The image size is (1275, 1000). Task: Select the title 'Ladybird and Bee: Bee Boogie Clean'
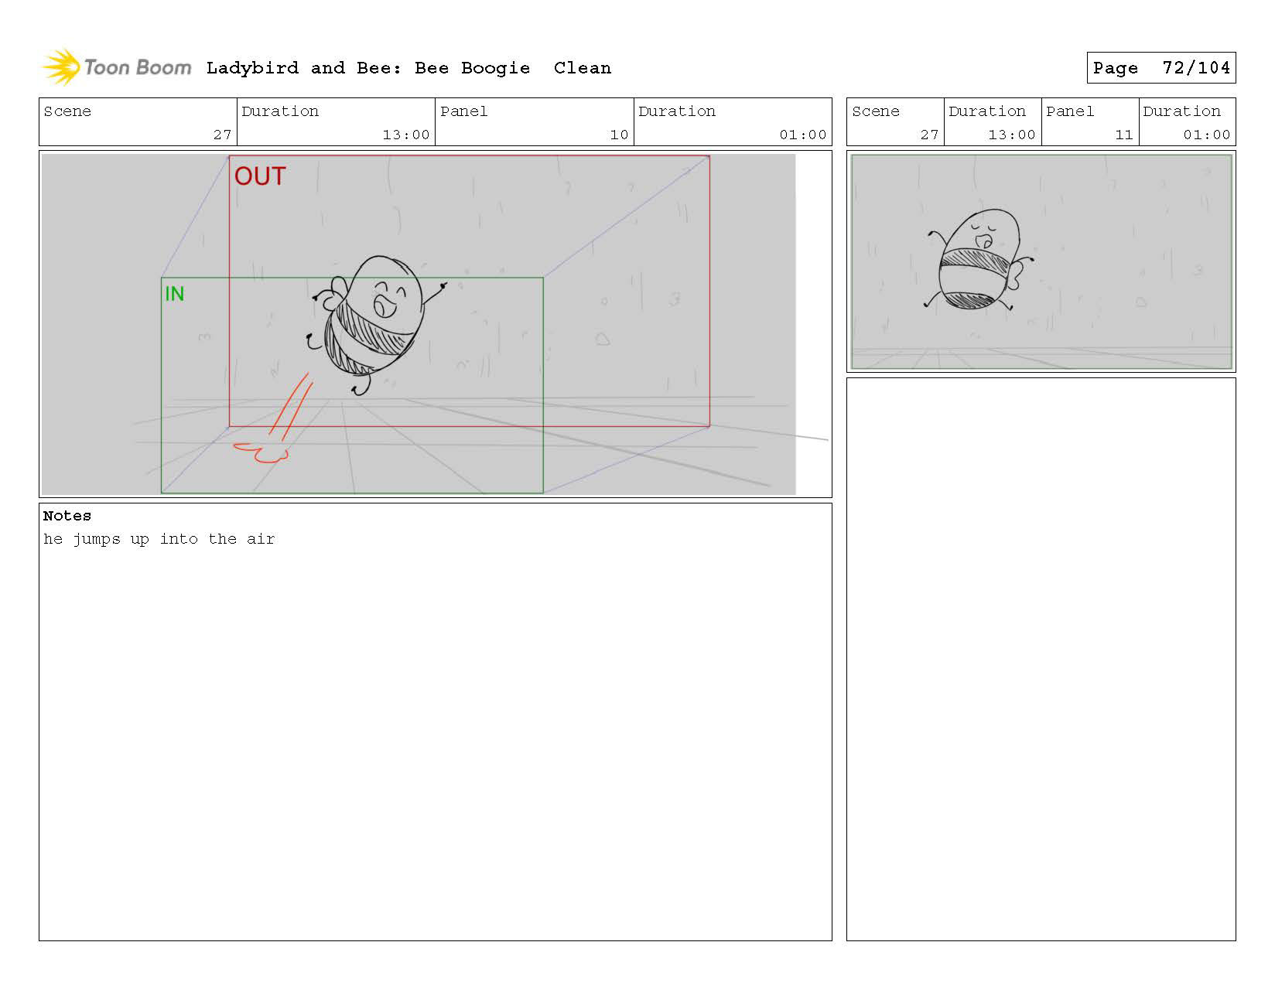click(x=408, y=68)
